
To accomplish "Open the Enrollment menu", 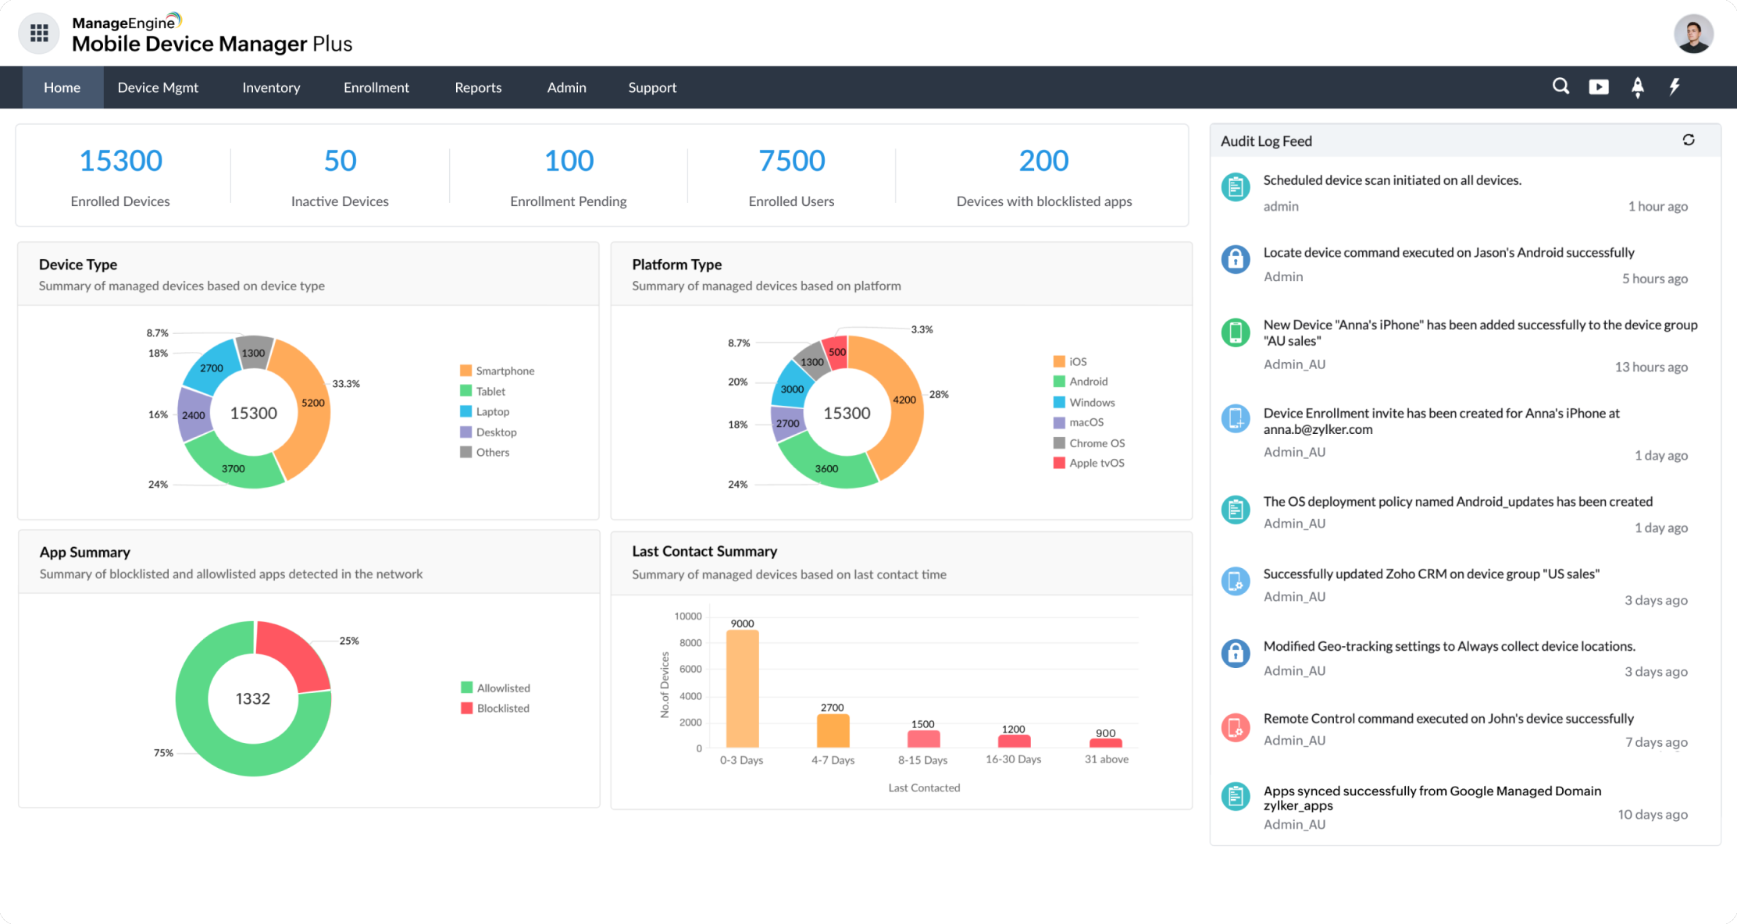I will click(376, 87).
